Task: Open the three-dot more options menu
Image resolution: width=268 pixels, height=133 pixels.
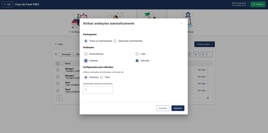Action: click(x=209, y=54)
